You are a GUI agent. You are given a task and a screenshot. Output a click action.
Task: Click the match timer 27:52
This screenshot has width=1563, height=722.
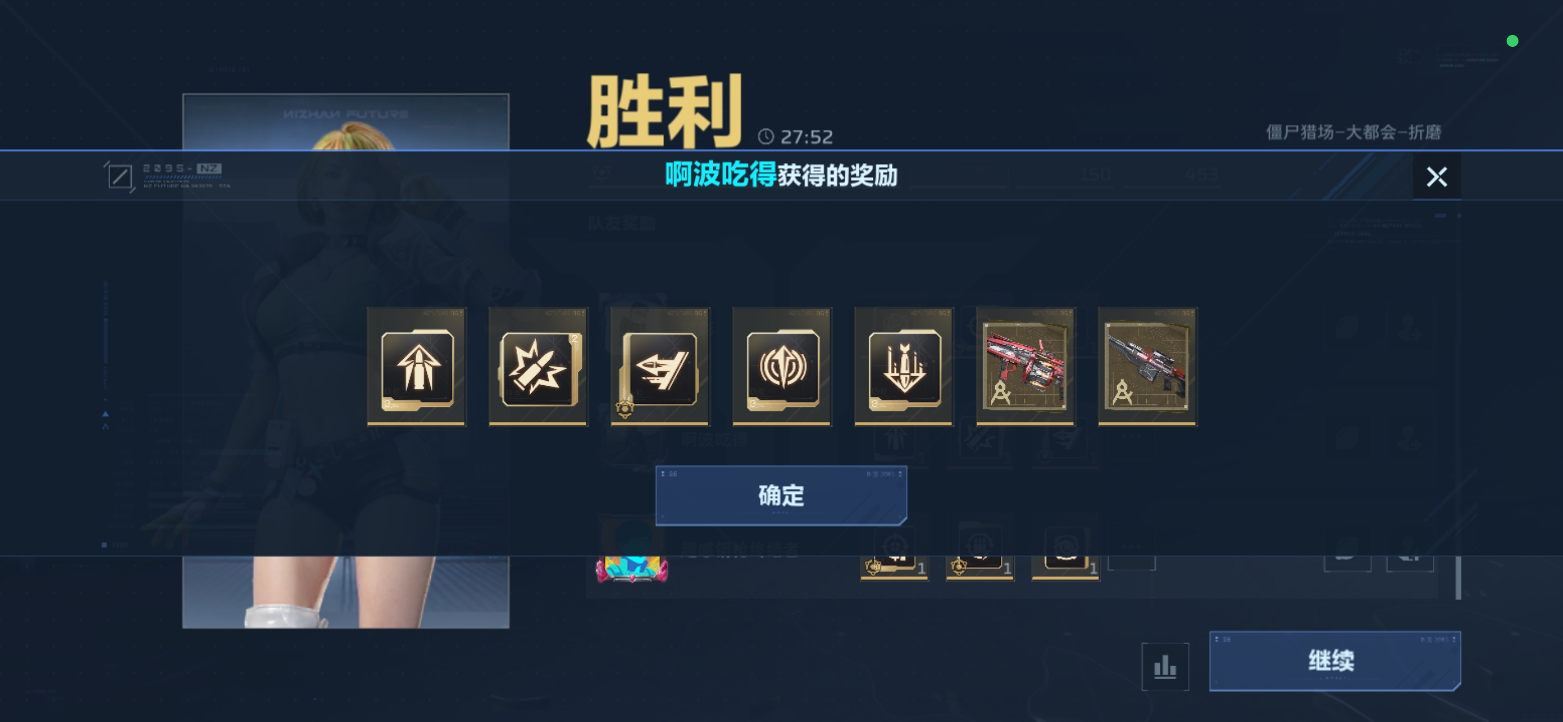[796, 137]
